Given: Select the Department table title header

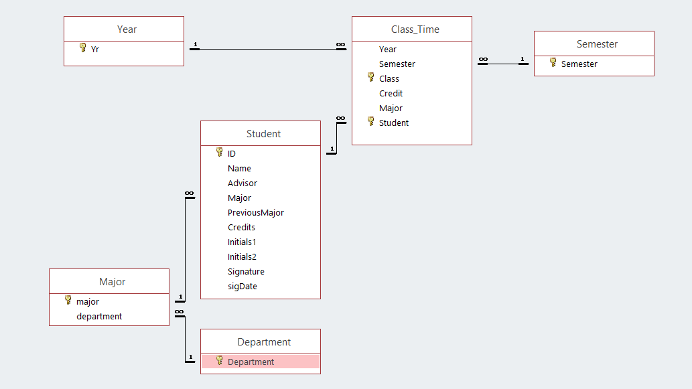Looking at the screenshot, I should [x=261, y=342].
